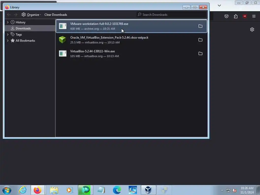Viewport: 260px width, 195px height.
Task: Expand the History tree node
Action: click(8, 22)
